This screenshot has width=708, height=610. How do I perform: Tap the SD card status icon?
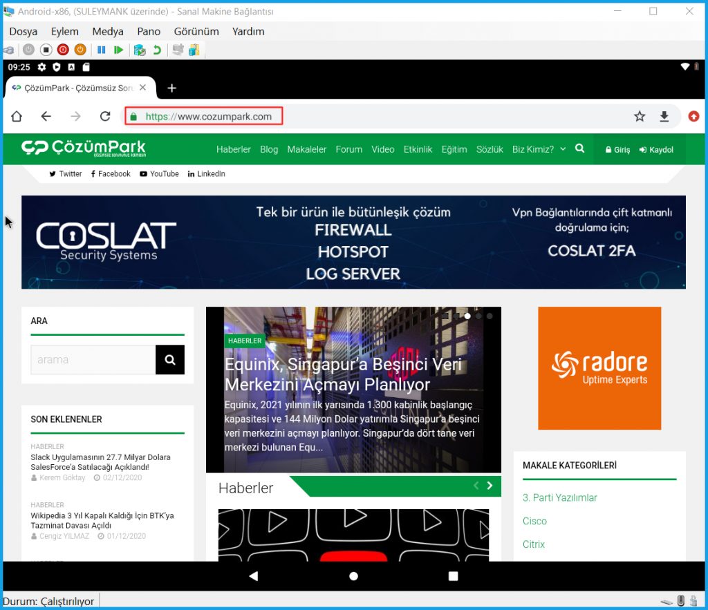86,67
